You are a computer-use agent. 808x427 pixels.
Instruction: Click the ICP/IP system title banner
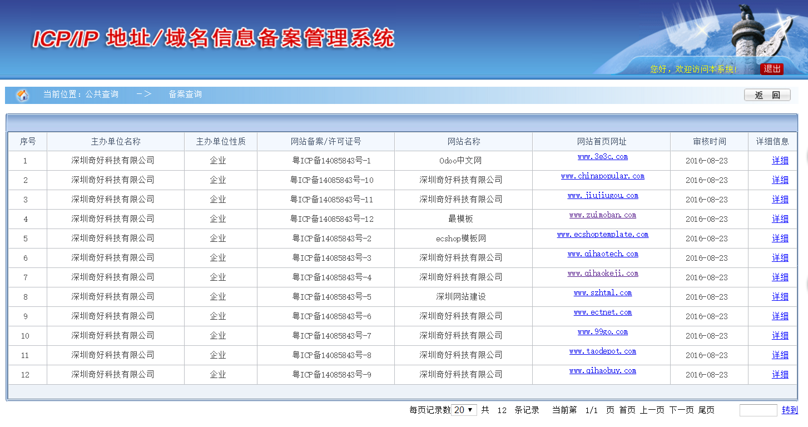(x=213, y=38)
